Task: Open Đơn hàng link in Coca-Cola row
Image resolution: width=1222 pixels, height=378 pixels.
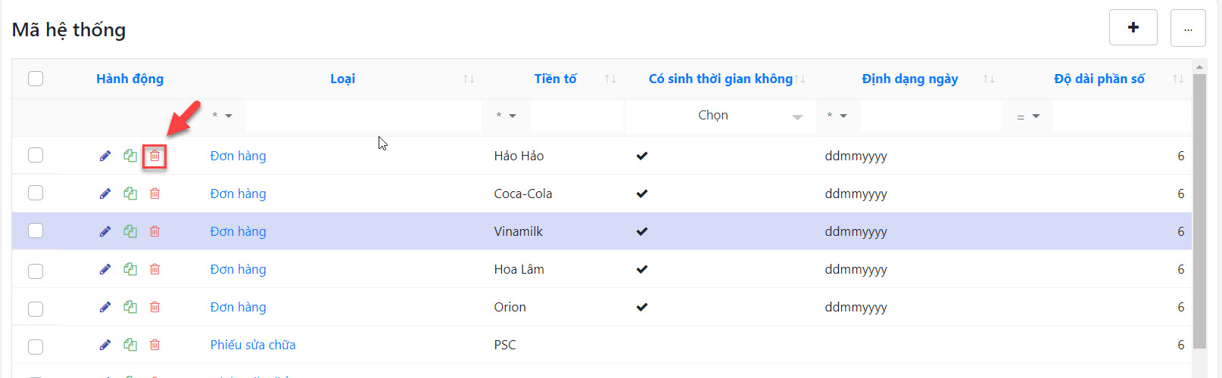Action: point(238,194)
